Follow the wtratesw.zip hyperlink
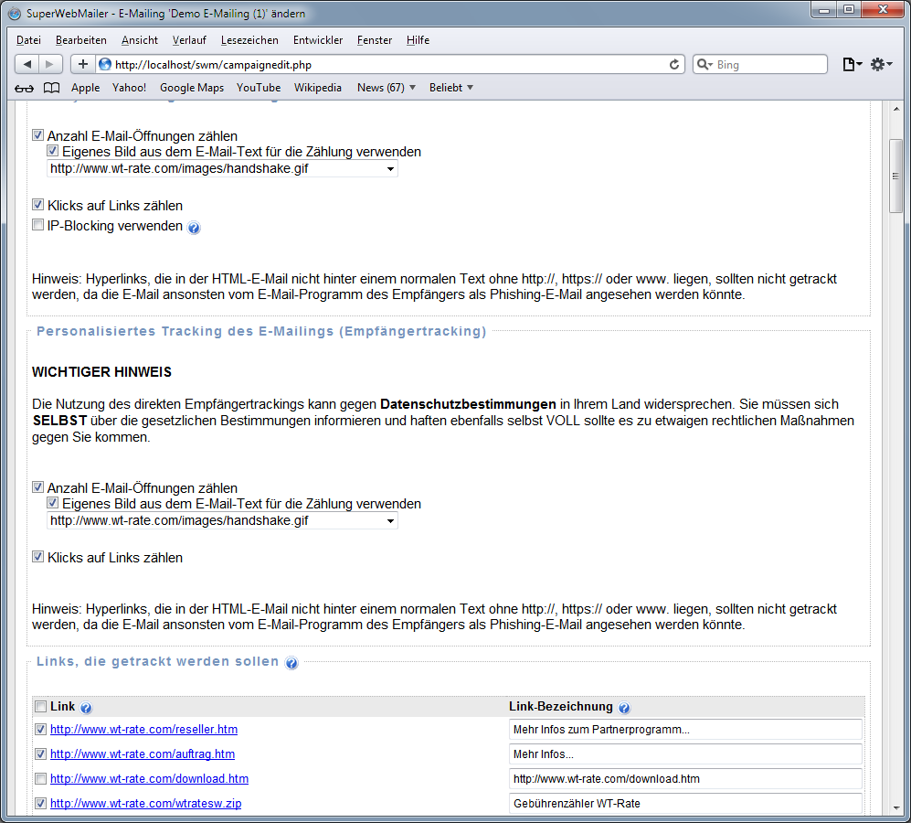 coord(146,804)
